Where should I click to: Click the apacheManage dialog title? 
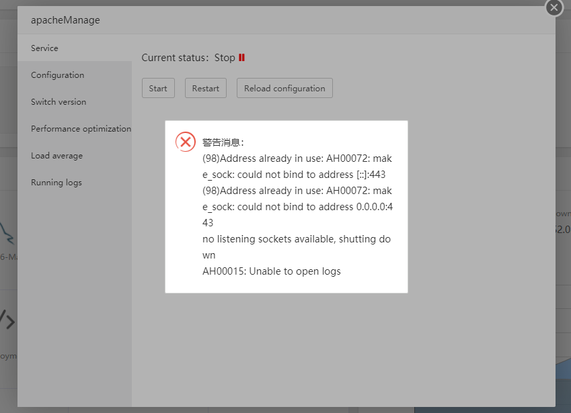pyautogui.click(x=65, y=20)
